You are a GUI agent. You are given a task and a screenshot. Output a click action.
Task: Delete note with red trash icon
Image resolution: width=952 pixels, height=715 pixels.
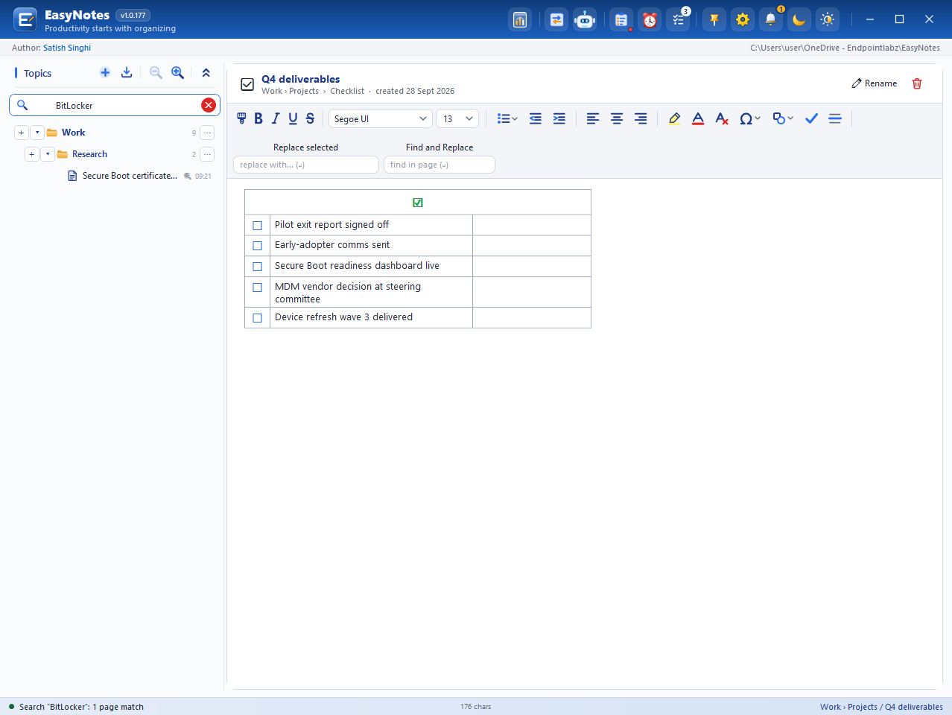tap(917, 83)
